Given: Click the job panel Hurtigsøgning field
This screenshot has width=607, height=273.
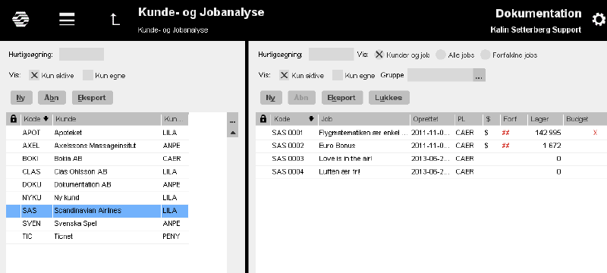Looking at the screenshot, I should 332,55.
